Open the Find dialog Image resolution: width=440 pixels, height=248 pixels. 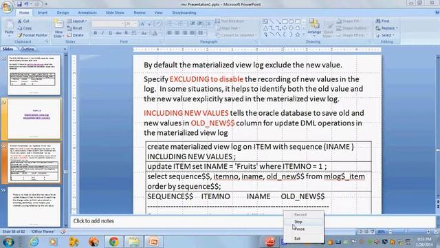point(383,21)
